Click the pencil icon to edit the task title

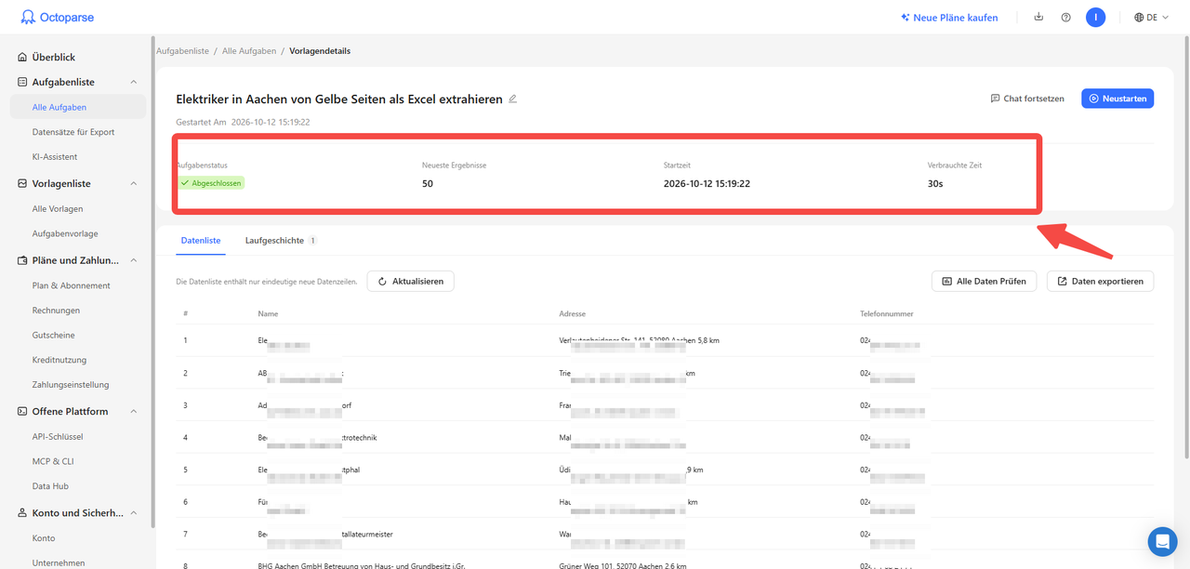coord(512,99)
